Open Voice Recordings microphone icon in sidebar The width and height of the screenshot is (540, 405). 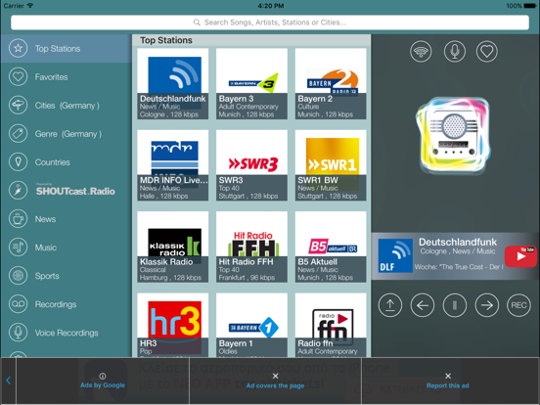pyautogui.click(x=18, y=333)
